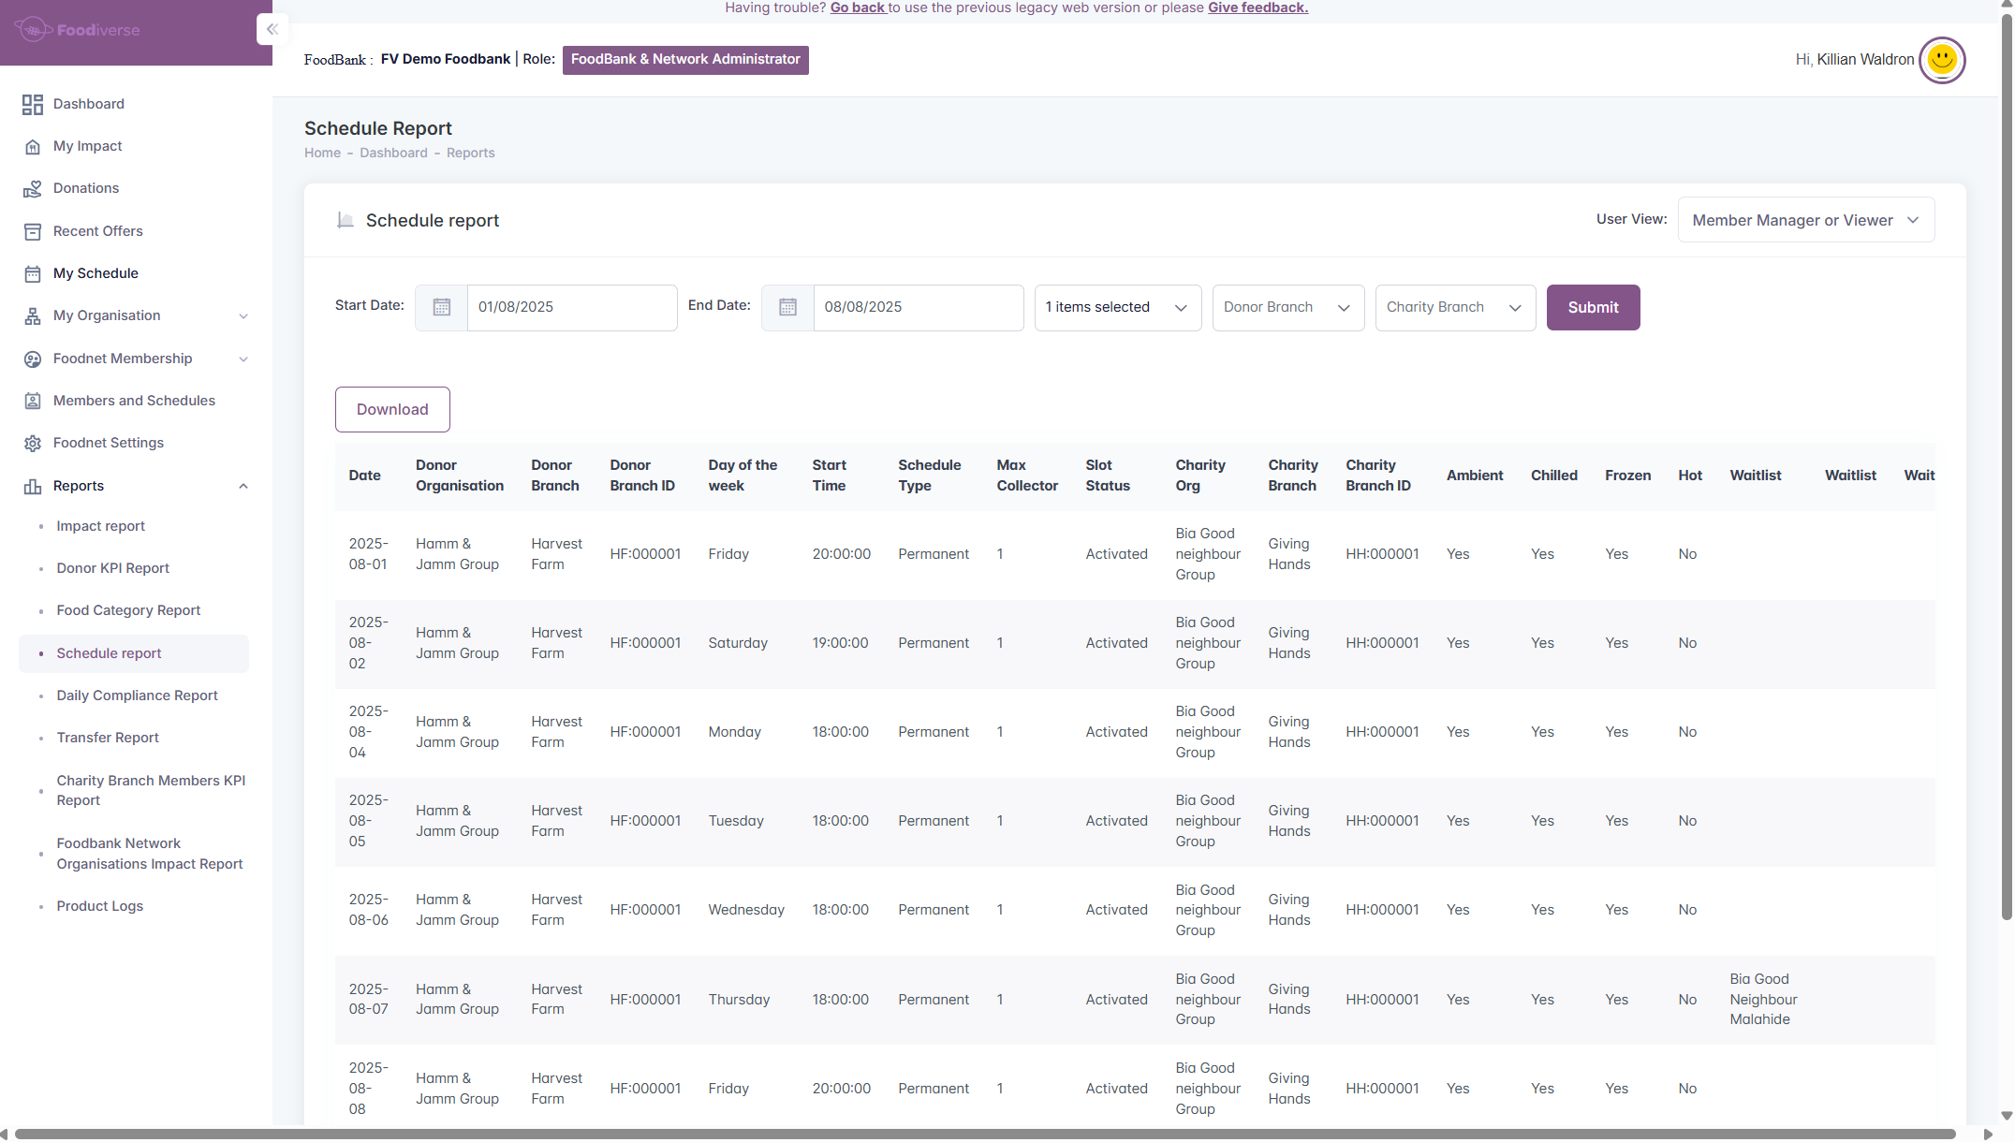Collapse the Reports menu section
Image resolution: width=2015 pixels, height=1142 pixels.
pos(243,486)
